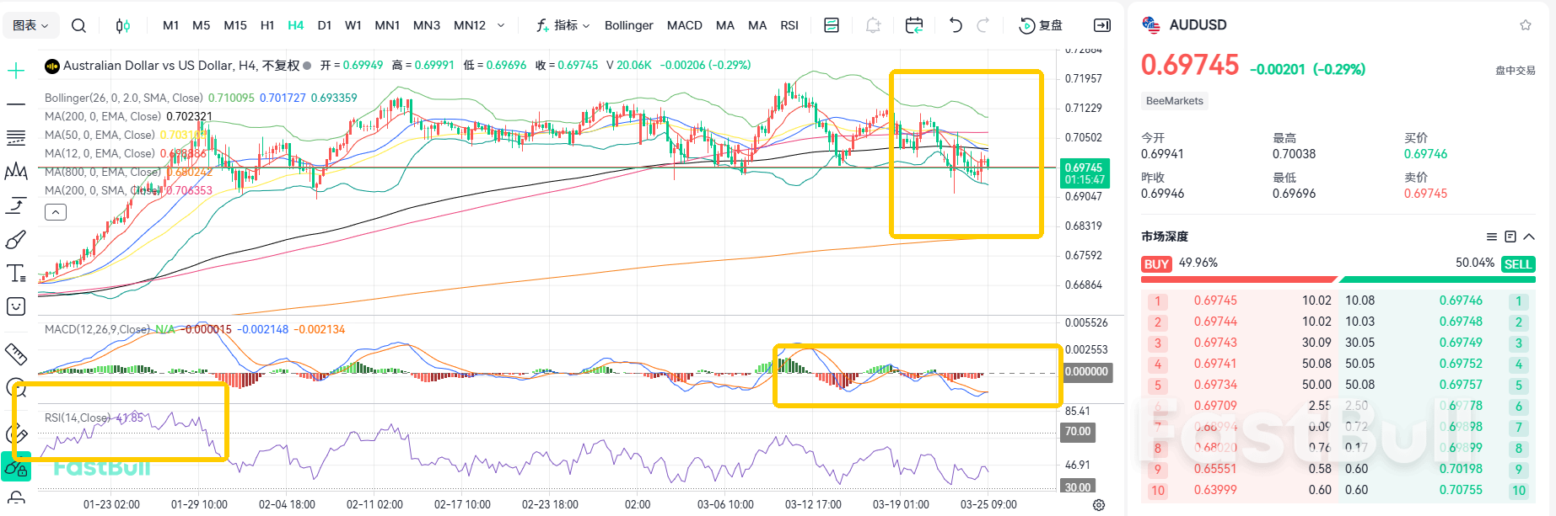Viewport: 1556px width, 516px height.
Task: Click the BUY depth button
Action: pyautogui.click(x=1156, y=264)
